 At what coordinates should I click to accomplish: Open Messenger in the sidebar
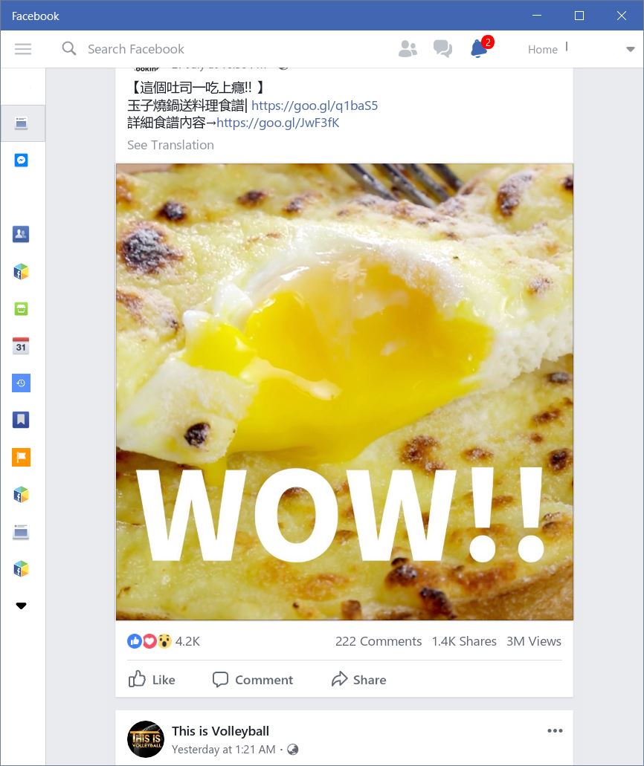click(x=21, y=160)
